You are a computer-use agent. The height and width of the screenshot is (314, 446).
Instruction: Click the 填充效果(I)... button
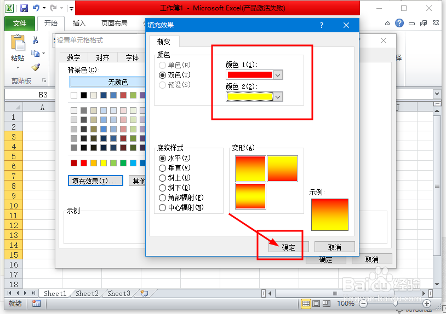point(95,181)
